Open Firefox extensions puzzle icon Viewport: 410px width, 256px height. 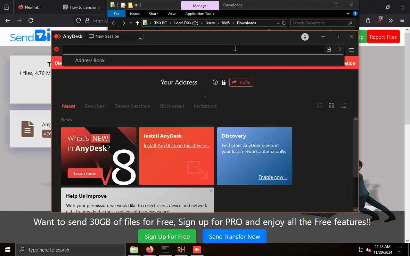pyautogui.click(x=368, y=20)
